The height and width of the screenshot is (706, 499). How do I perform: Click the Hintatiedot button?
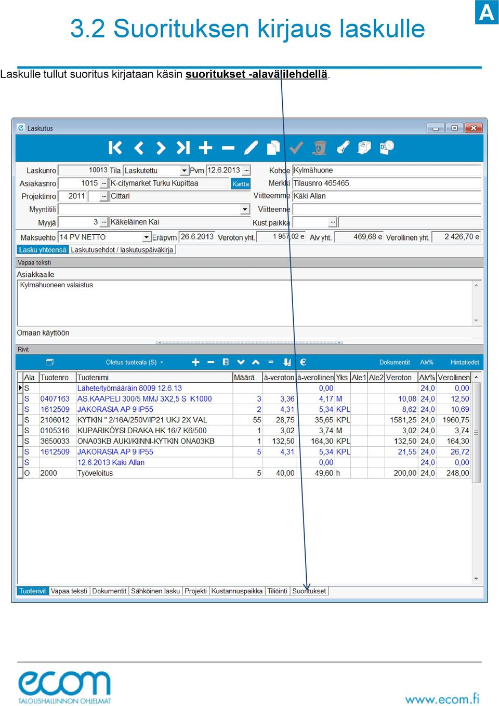coord(465,363)
